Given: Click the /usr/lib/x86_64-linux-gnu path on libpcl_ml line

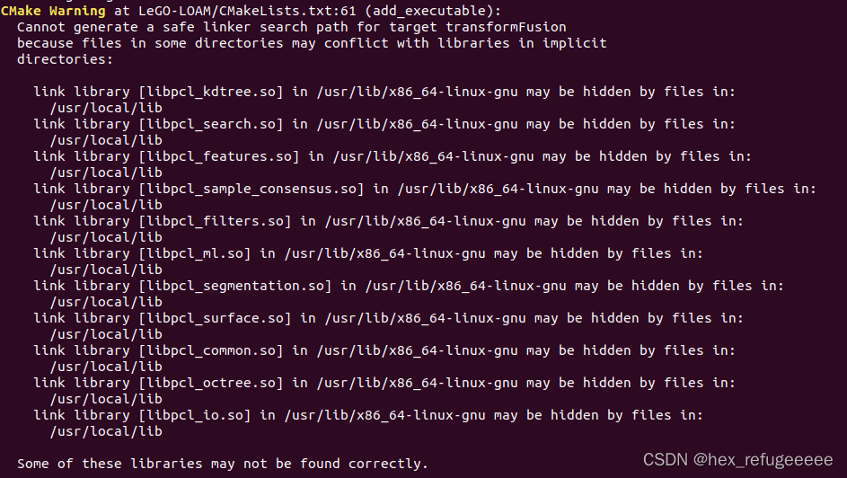Looking at the screenshot, I should coord(384,254).
